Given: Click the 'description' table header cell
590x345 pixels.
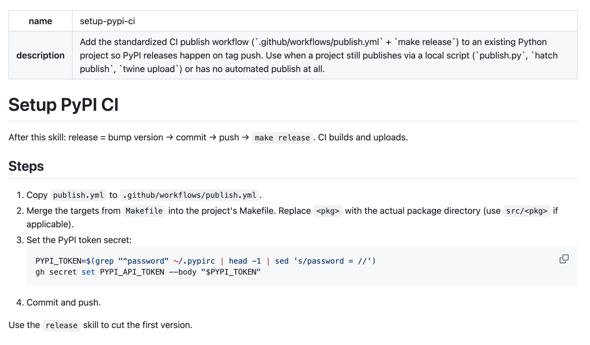Looking at the screenshot, I should (40, 55).
